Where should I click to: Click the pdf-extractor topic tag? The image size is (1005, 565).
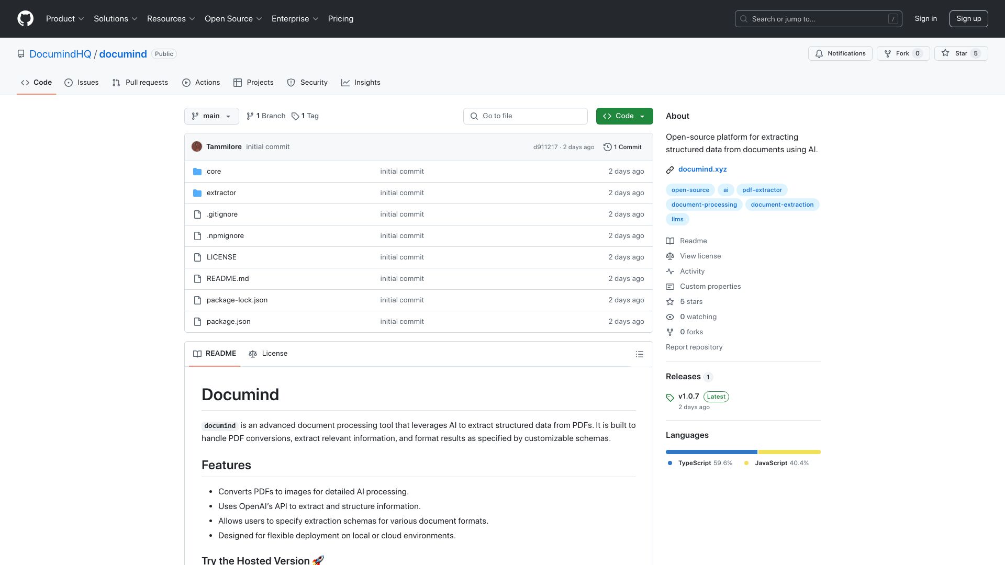pyautogui.click(x=762, y=190)
